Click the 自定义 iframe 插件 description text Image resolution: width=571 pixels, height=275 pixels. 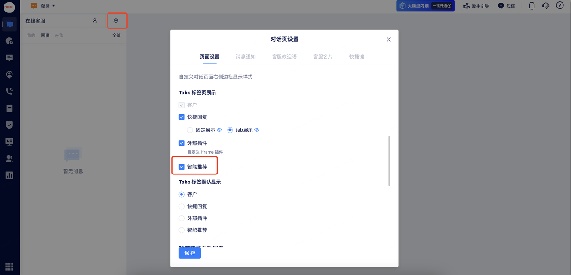click(205, 152)
